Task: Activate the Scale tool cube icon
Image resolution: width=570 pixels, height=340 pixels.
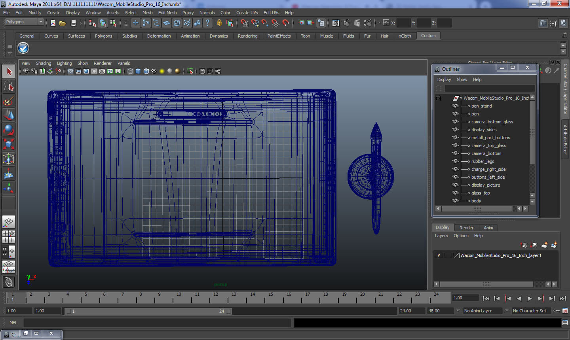Action: (x=9, y=145)
